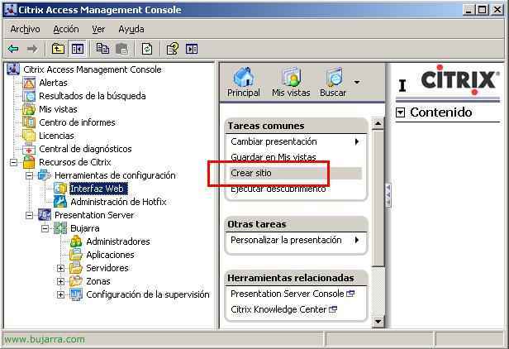The image size is (509, 349).
Task: Select Administración de Hotfix node
Action: point(118,202)
